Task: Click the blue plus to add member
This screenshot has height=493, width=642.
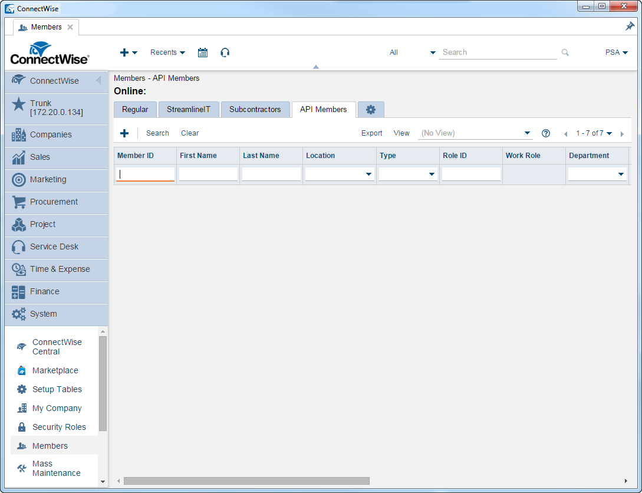Action: click(124, 133)
